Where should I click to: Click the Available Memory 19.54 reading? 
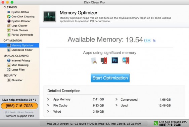coord(134,40)
